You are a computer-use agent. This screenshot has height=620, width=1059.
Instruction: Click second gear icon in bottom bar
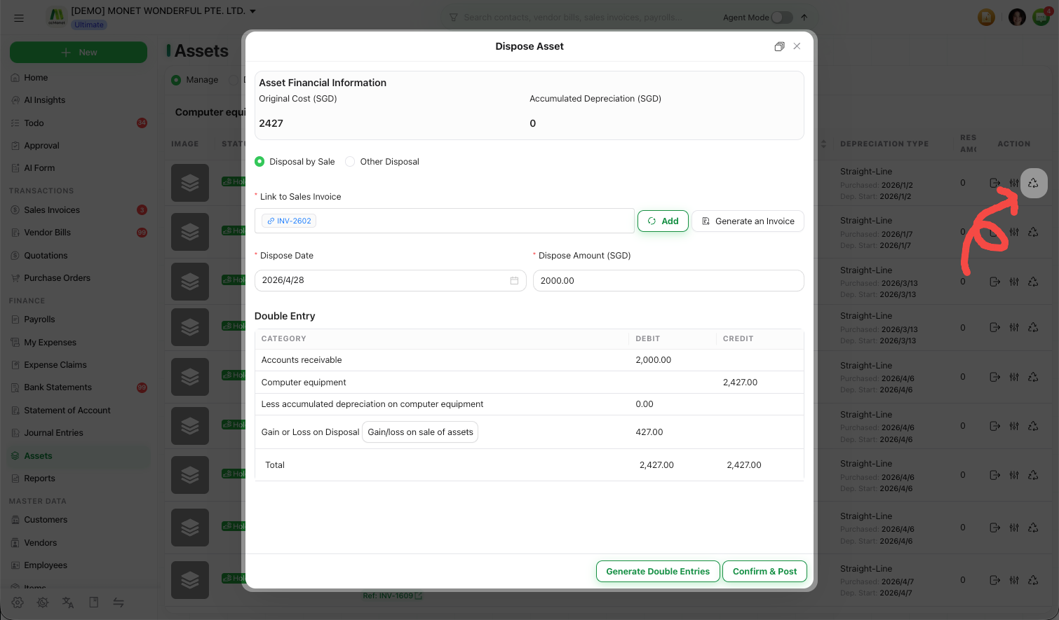coord(43,602)
